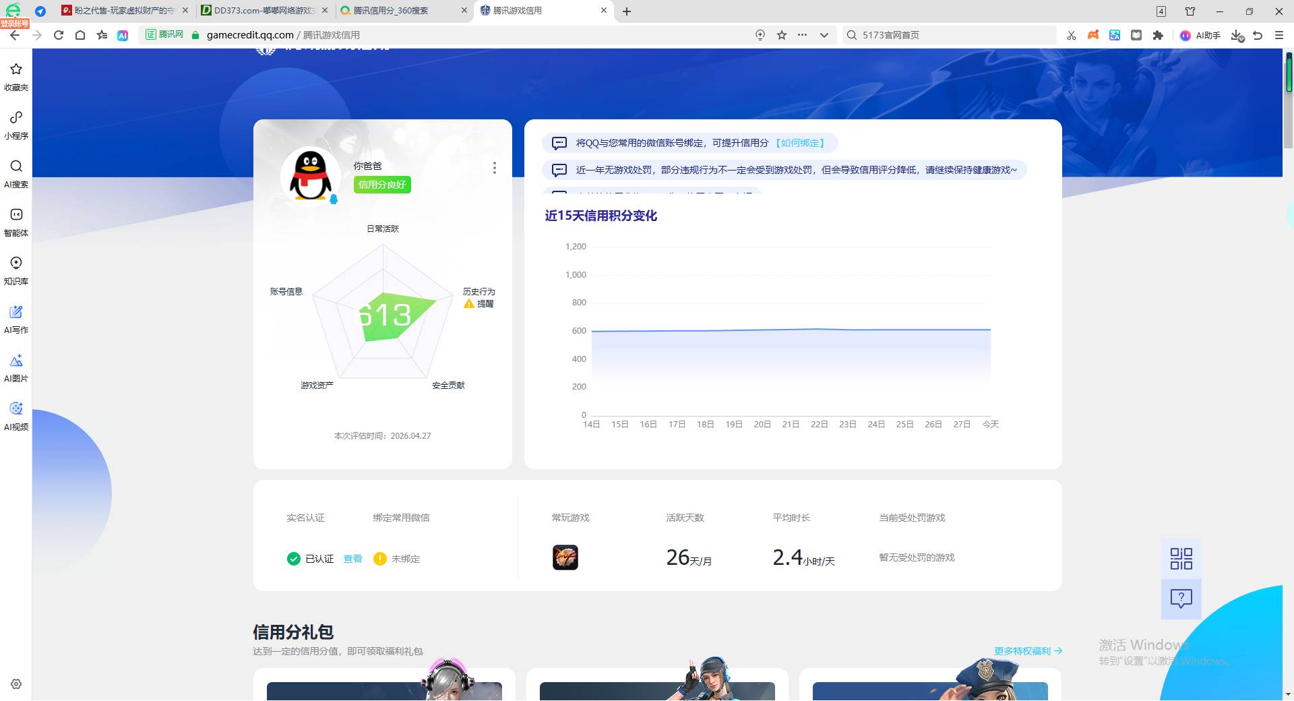Click the 已认证 verified checkmark

[293, 559]
